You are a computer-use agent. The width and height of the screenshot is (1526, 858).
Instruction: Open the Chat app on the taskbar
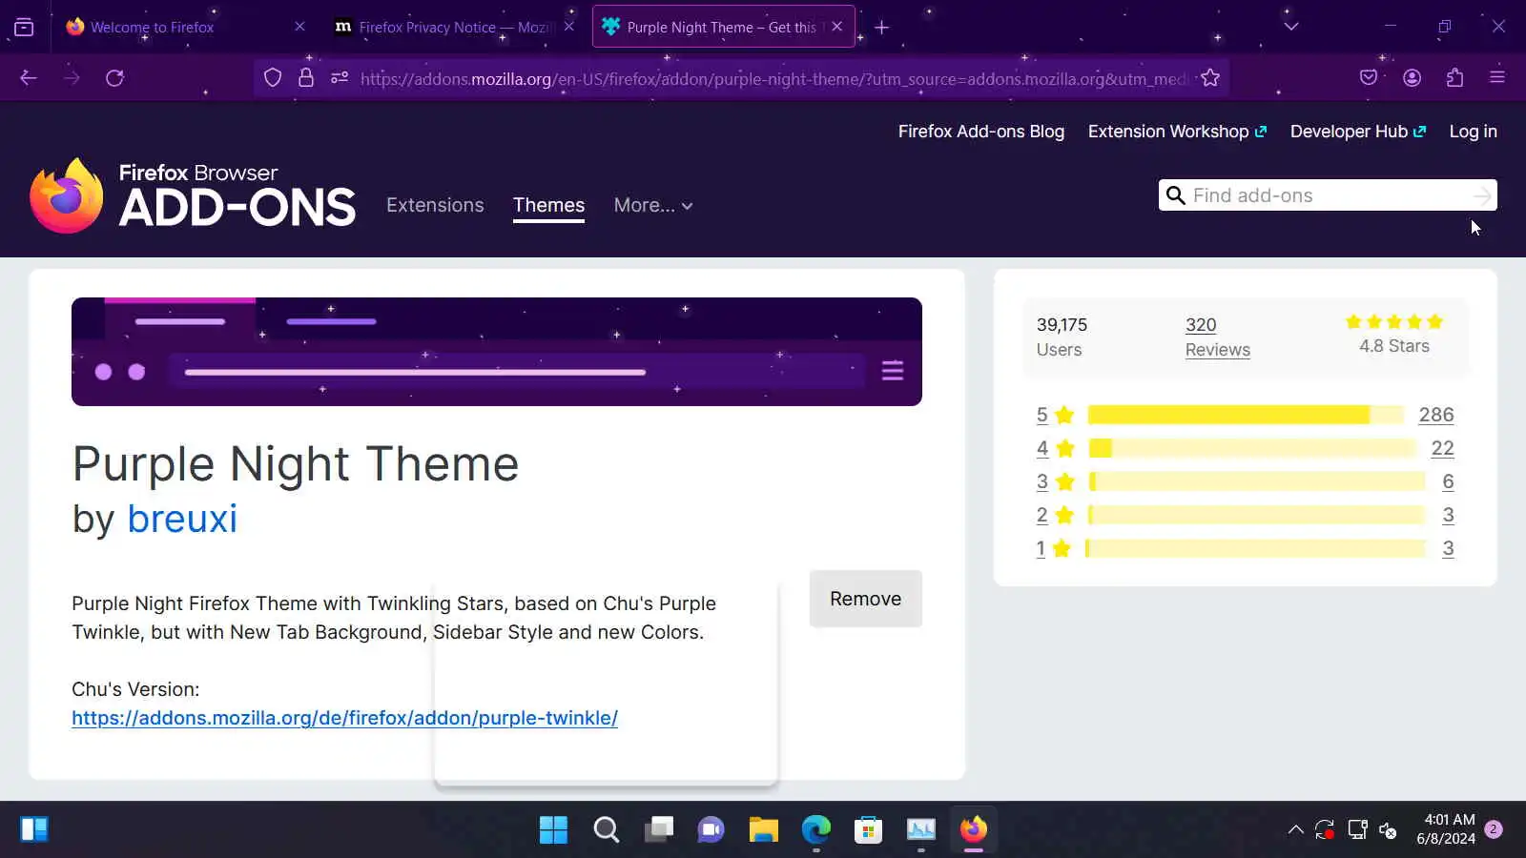click(711, 829)
